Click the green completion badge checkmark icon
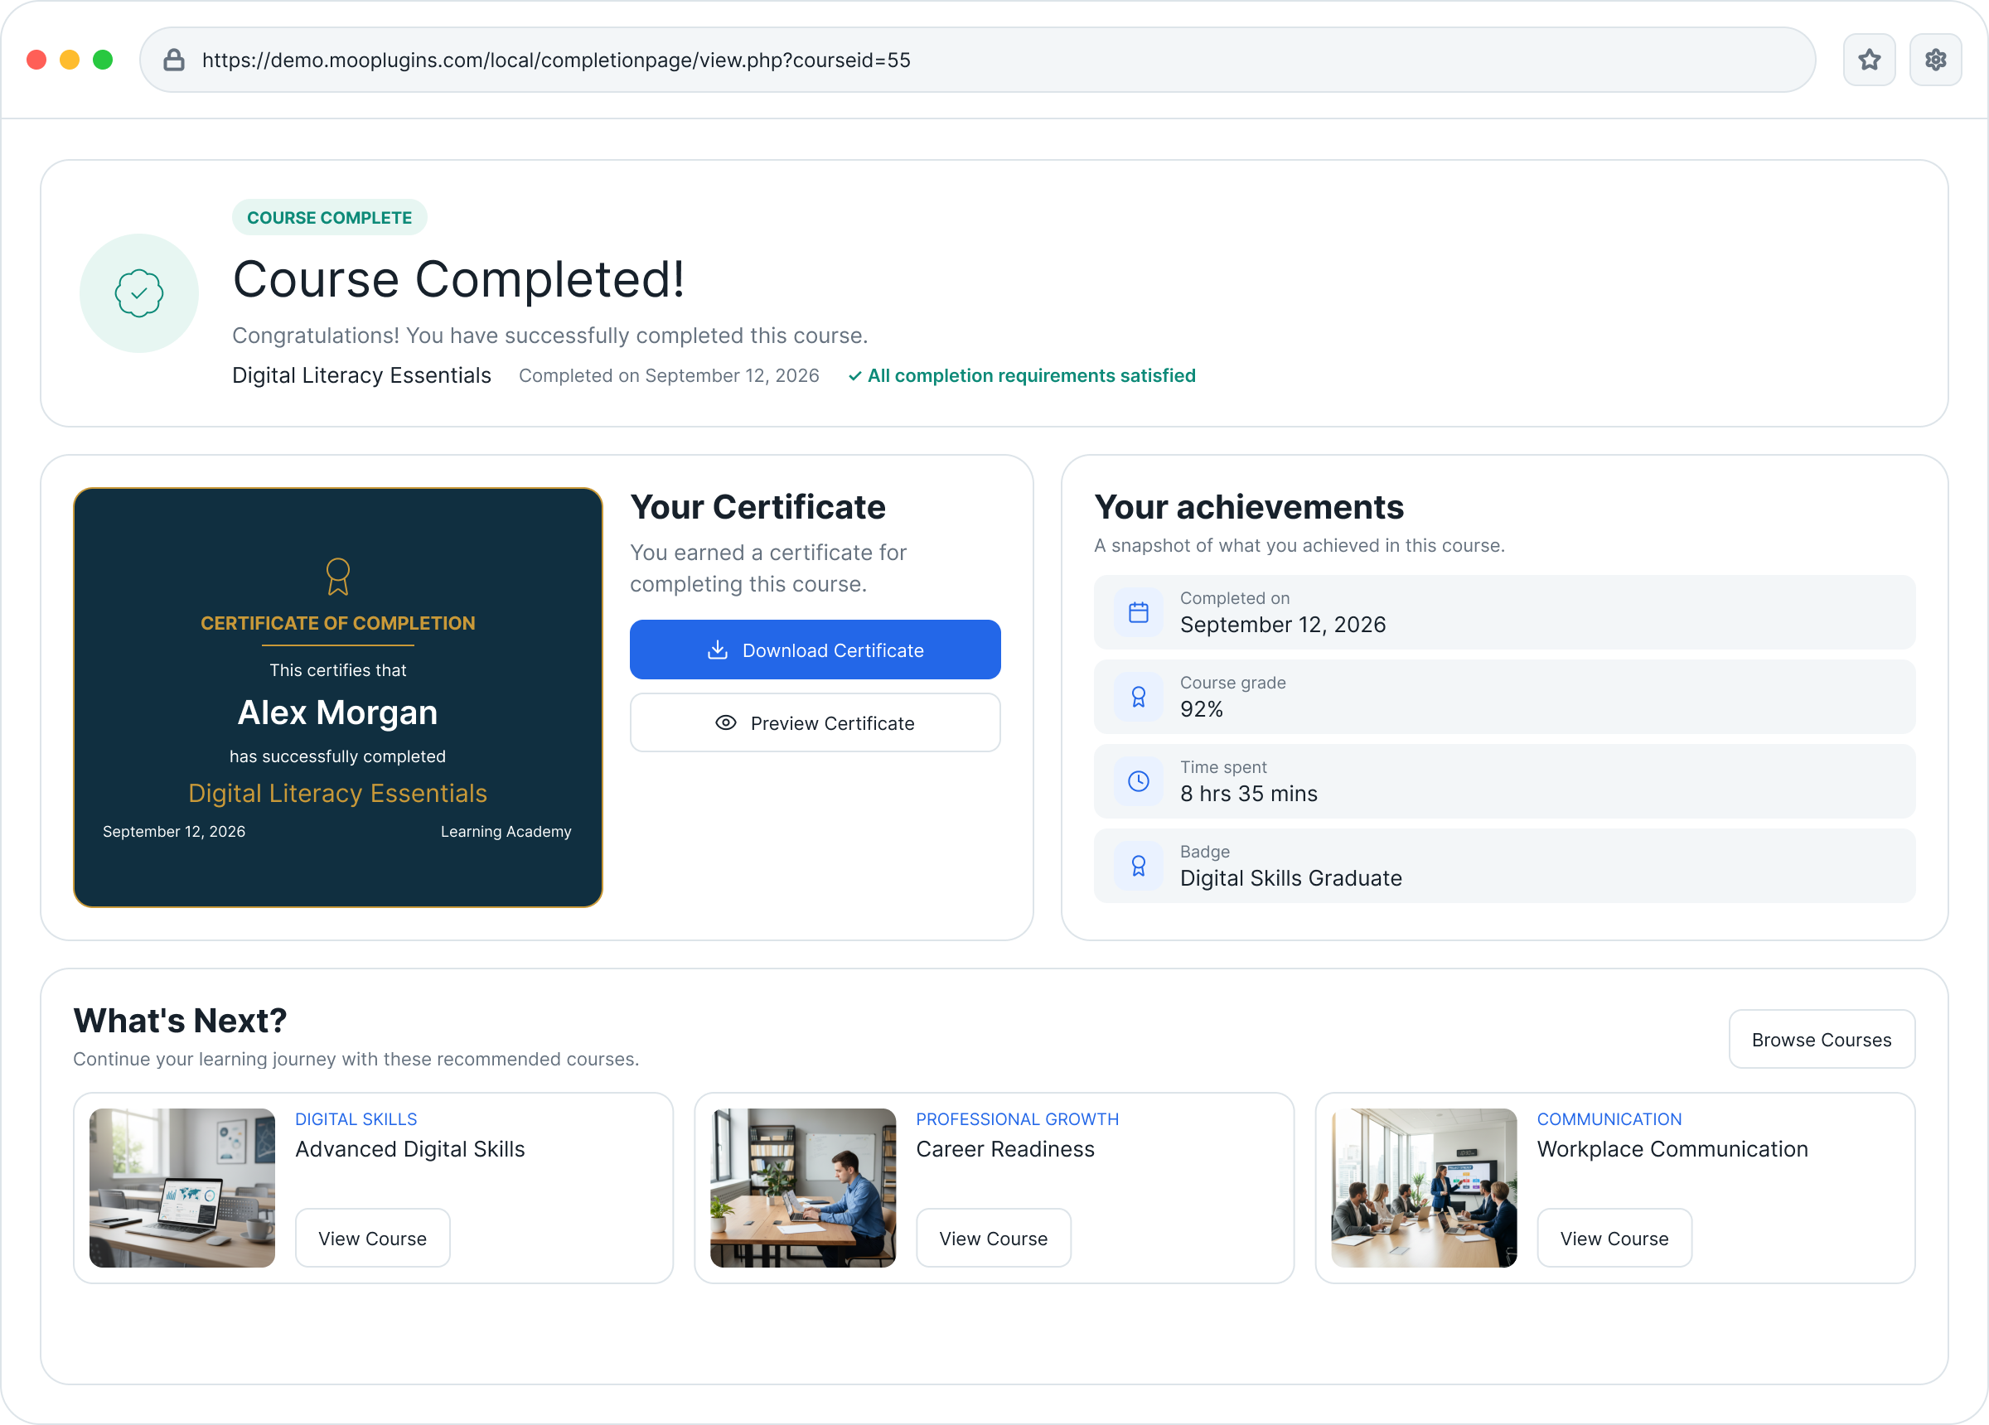This screenshot has width=1989, height=1425. pos(138,293)
